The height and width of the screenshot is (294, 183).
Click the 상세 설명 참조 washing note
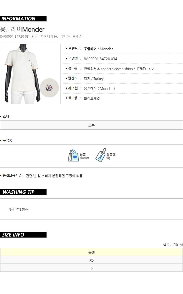[x=18, y=209]
